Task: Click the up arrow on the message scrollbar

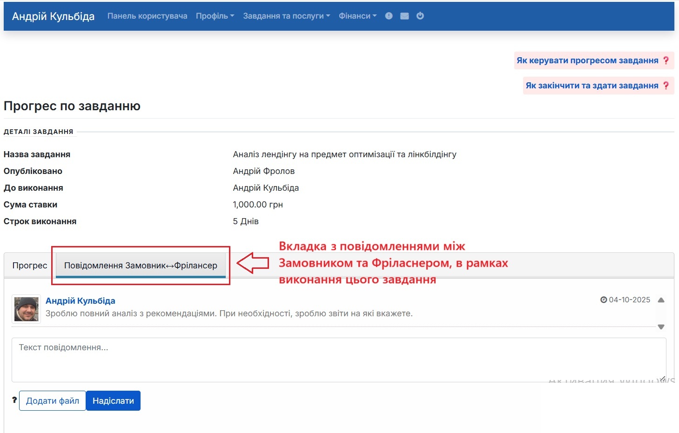Action: [661, 300]
